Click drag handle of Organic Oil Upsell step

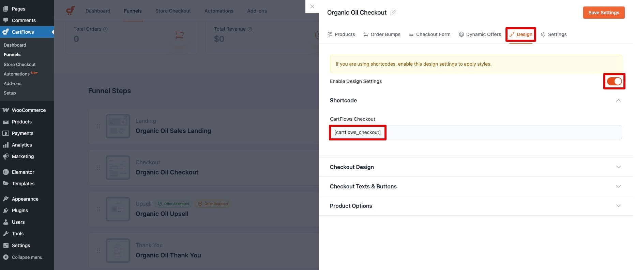click(98, 209)
